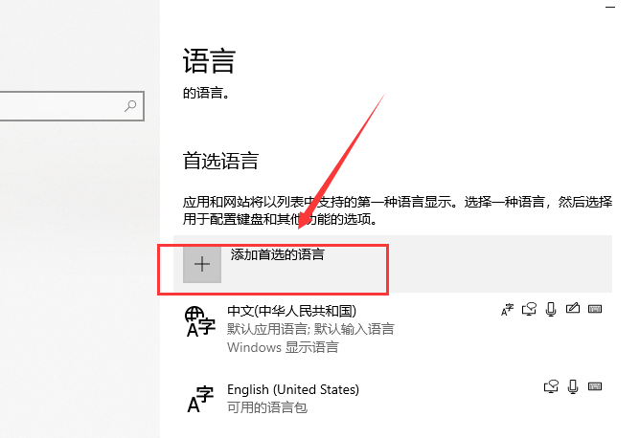Click the English language A字 icon

(x=199, y=399)
